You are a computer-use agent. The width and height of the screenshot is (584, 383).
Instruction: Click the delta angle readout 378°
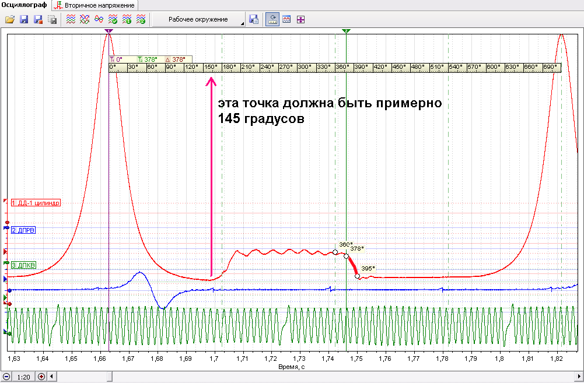(x=175, y=59)
